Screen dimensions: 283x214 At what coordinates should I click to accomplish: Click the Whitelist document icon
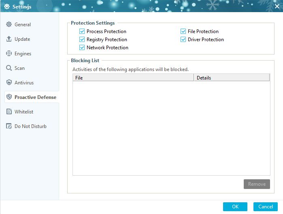9,111
